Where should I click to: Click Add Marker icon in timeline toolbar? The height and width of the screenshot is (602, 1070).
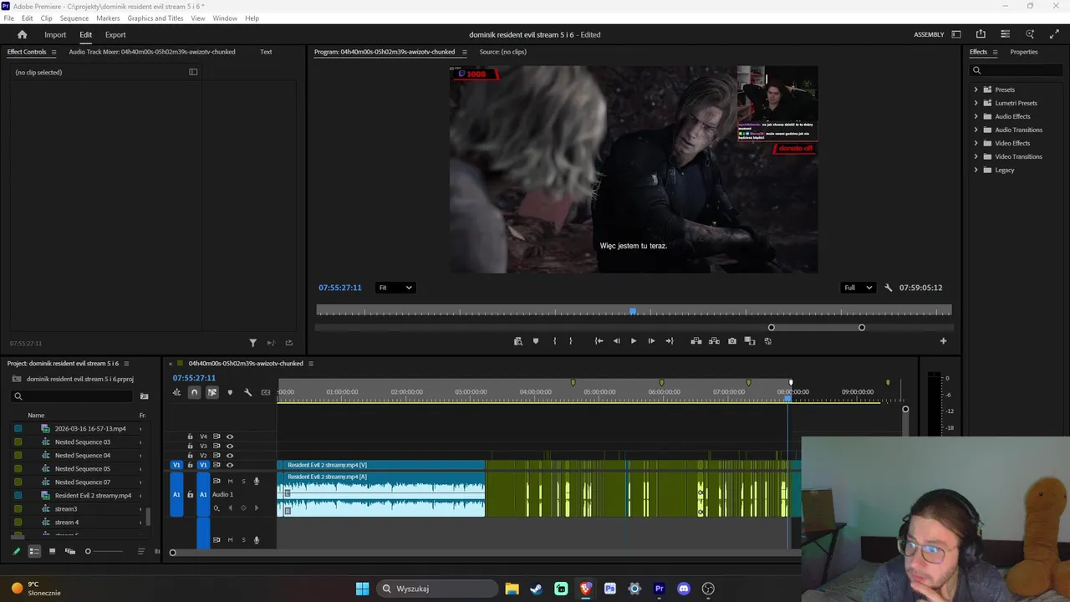[x=230, y=392]
